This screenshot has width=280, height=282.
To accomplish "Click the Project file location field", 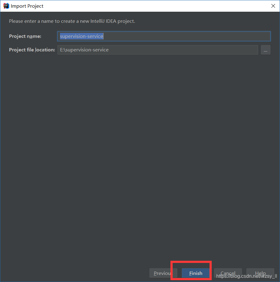I will 158,50.
